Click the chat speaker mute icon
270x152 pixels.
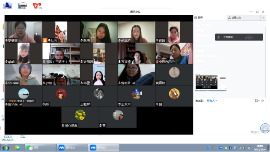[x=262, y=101]
